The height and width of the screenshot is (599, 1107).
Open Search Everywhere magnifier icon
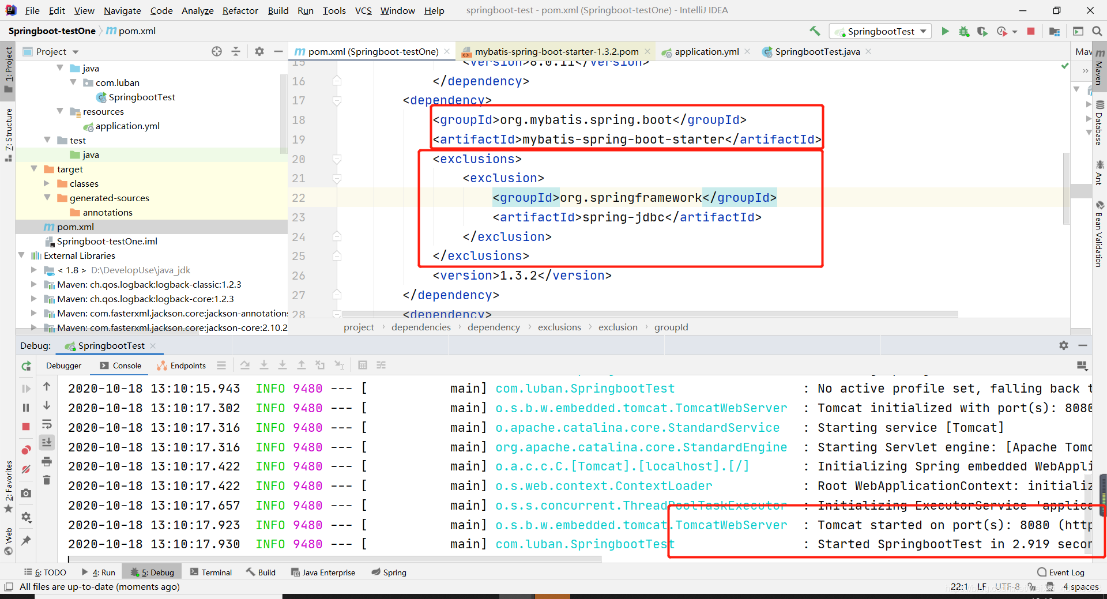pyautogui.click(x=1097, y=31)
